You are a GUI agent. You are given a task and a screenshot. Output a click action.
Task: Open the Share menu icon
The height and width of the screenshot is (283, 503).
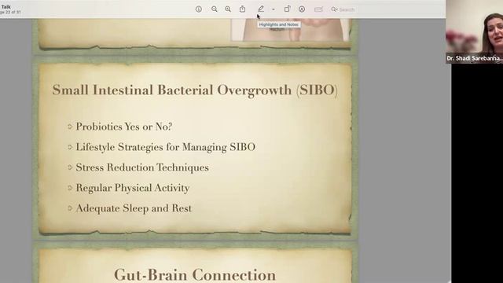coord(243,9)
